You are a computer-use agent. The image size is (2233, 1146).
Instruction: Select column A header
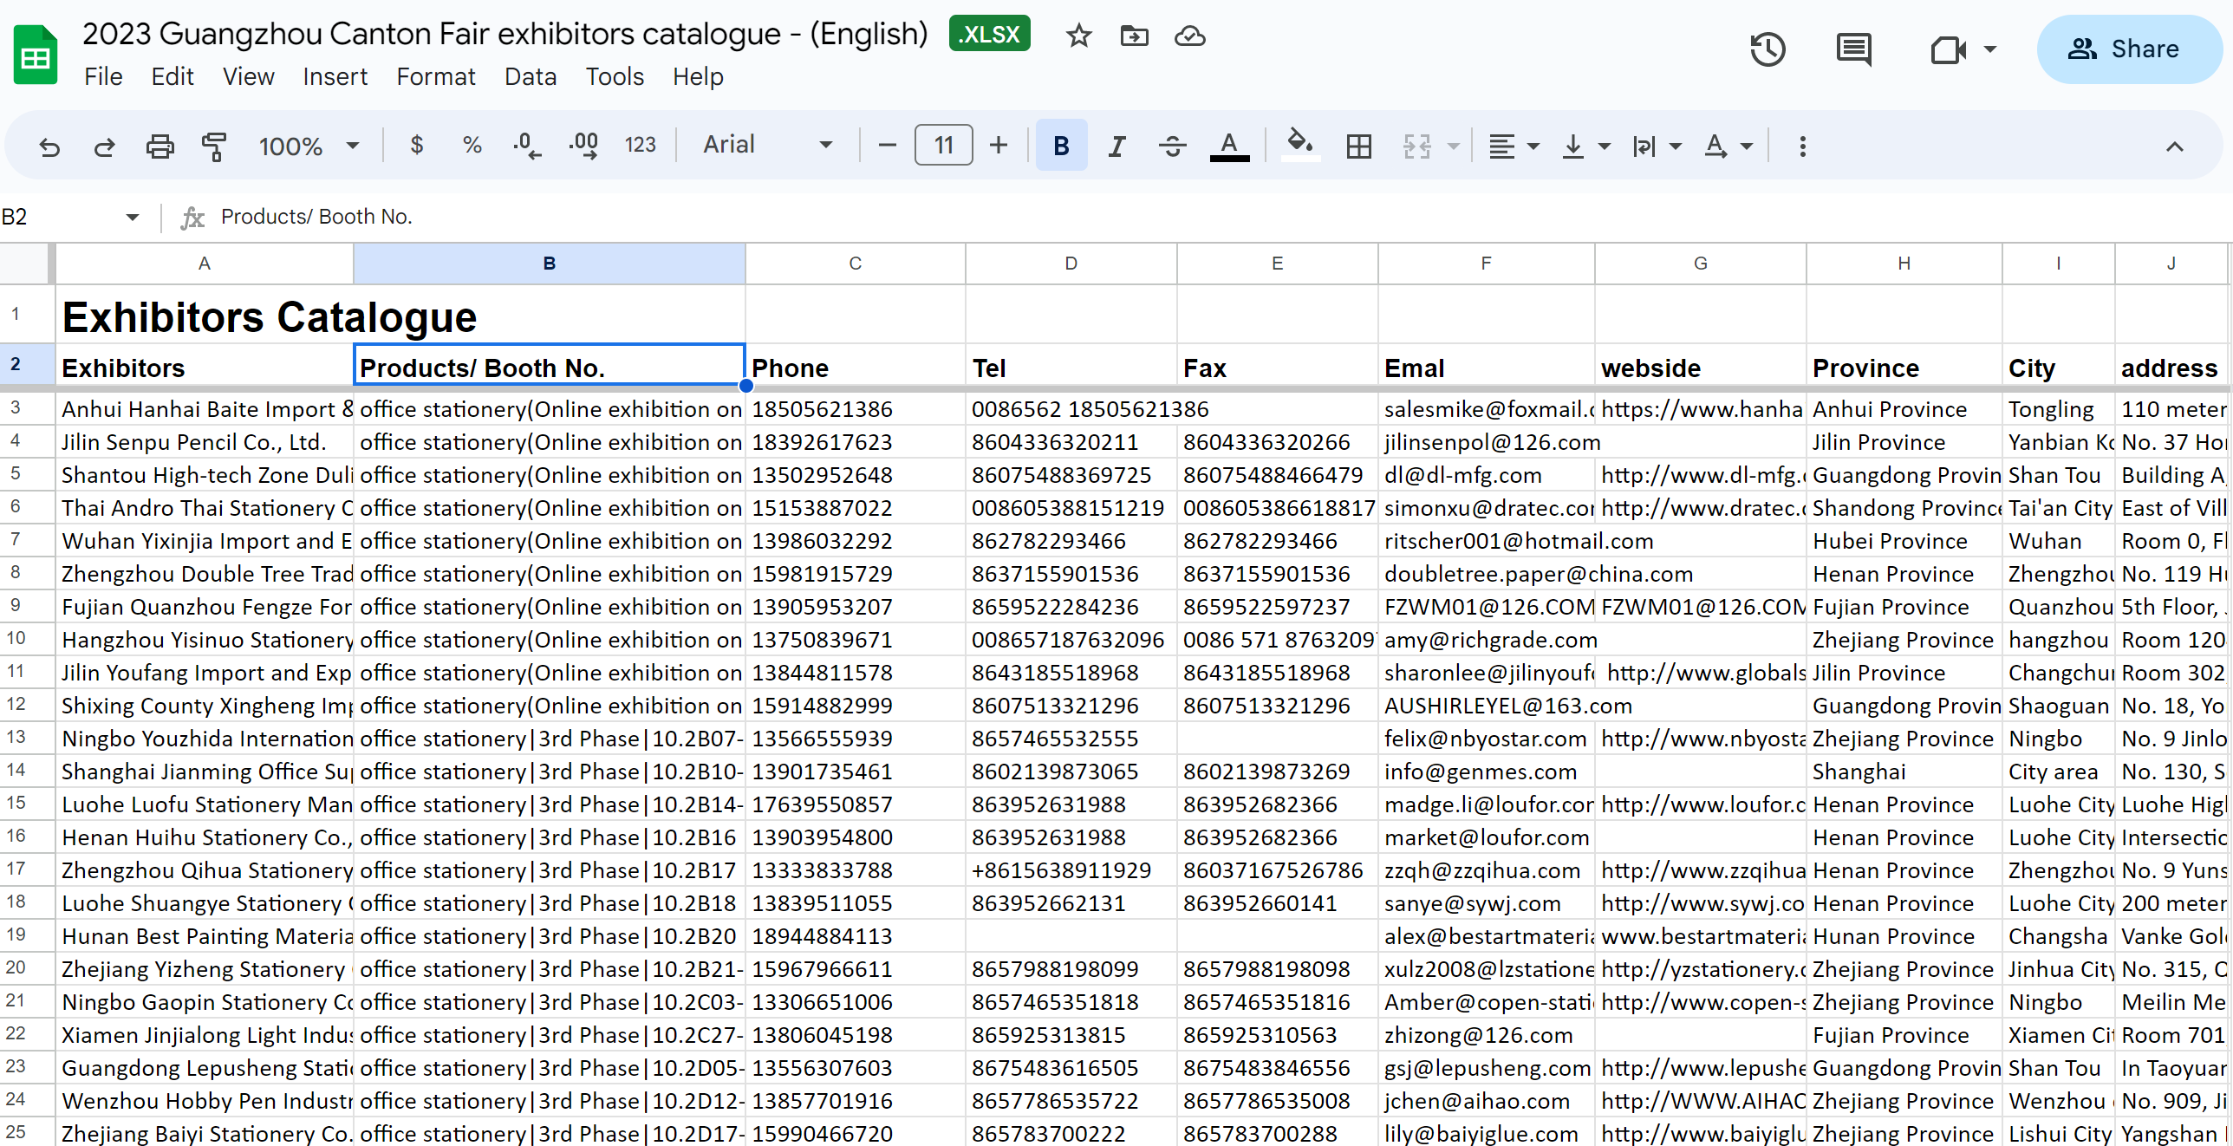[205, 264]
